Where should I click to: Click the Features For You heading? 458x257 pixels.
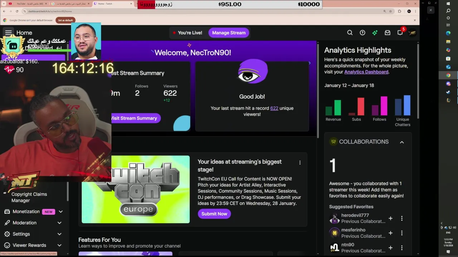[99, 240]
